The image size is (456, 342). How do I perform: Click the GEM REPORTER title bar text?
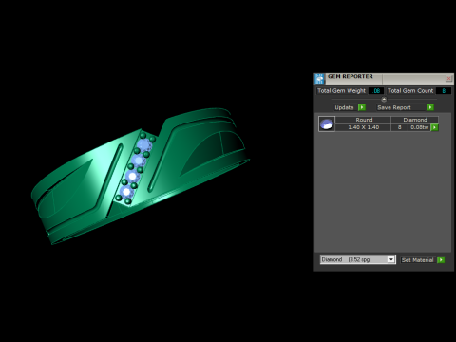coord(351,76)
